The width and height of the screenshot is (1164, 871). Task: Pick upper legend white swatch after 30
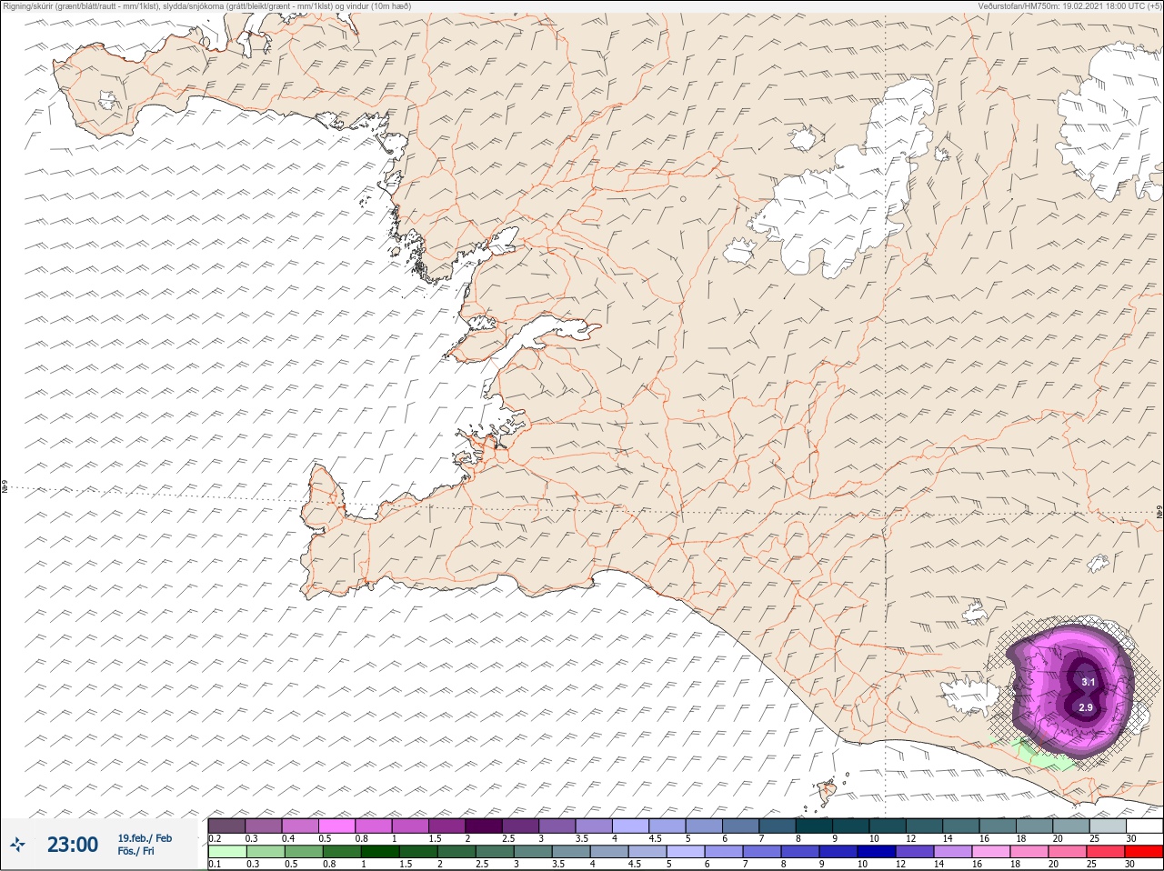1144,826
